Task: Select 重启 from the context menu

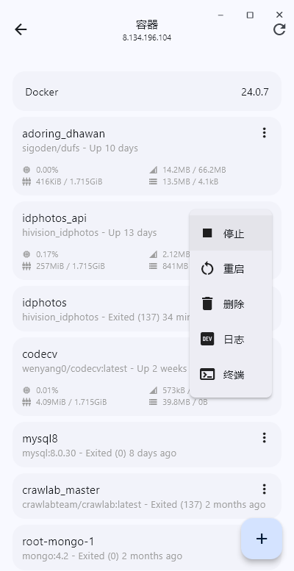Action: (231, 269)
